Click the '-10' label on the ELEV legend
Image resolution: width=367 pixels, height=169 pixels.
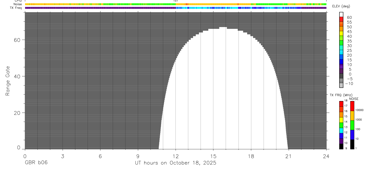[x=349, y=84]
